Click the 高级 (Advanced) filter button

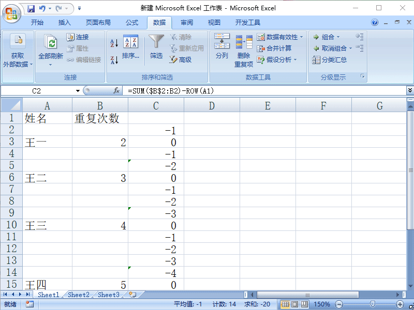click(x=185, y=58)
